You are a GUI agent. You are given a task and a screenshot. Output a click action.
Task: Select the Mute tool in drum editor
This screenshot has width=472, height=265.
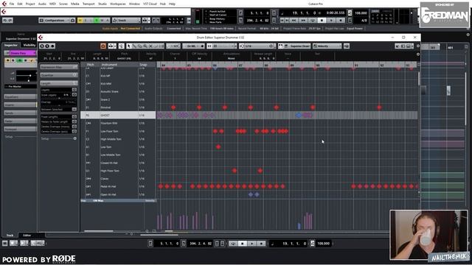[x=150, y=46]
